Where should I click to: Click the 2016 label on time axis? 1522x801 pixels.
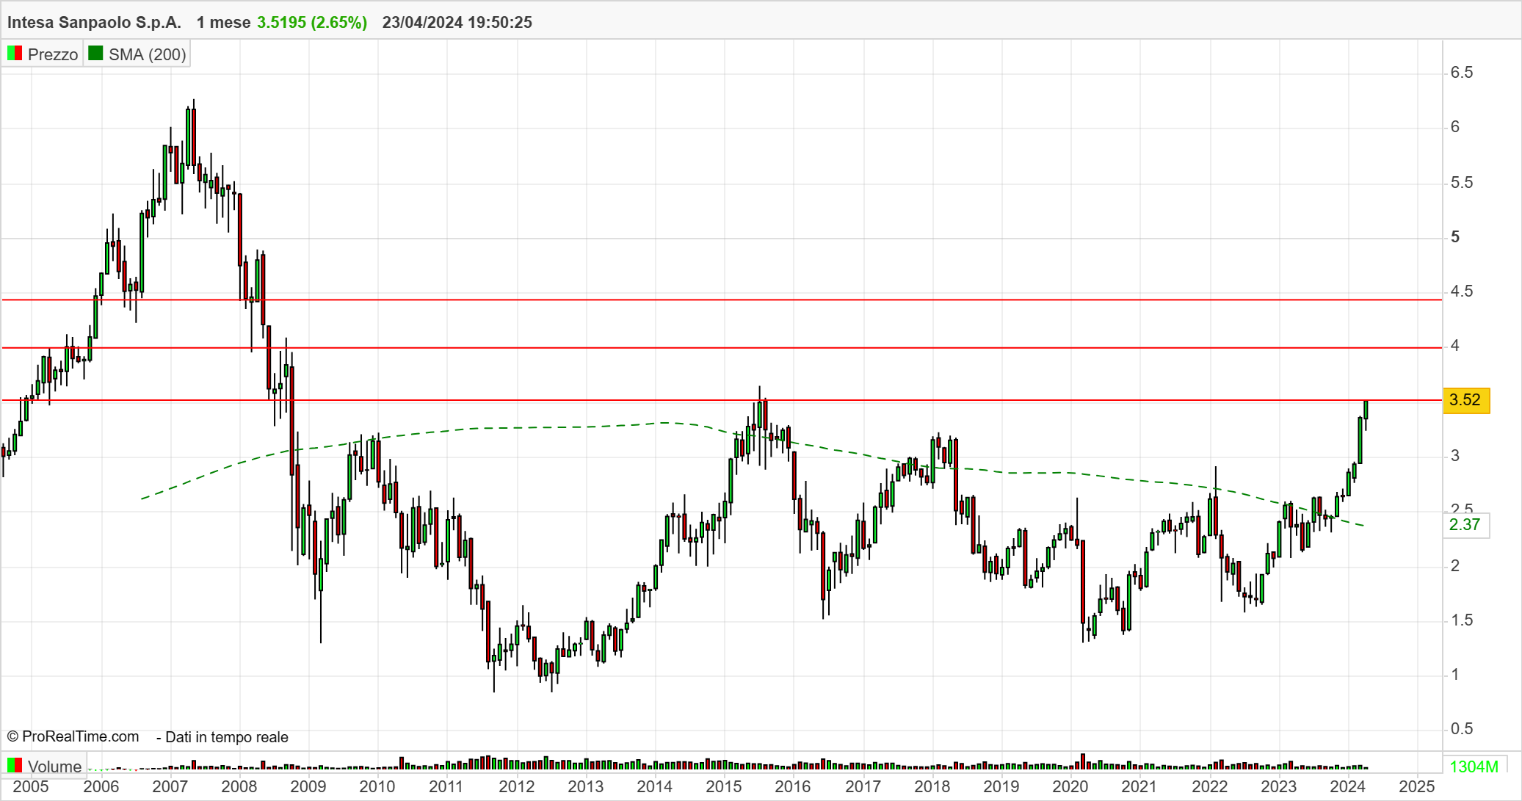tap(793, 786)
